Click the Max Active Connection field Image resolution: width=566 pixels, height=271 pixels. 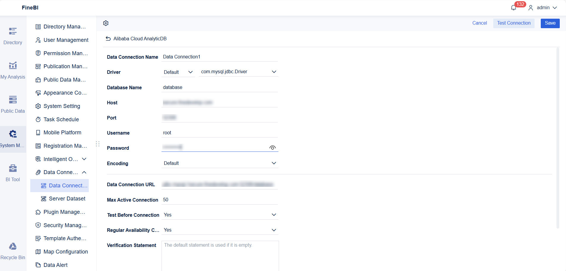[x=220, y=200]
